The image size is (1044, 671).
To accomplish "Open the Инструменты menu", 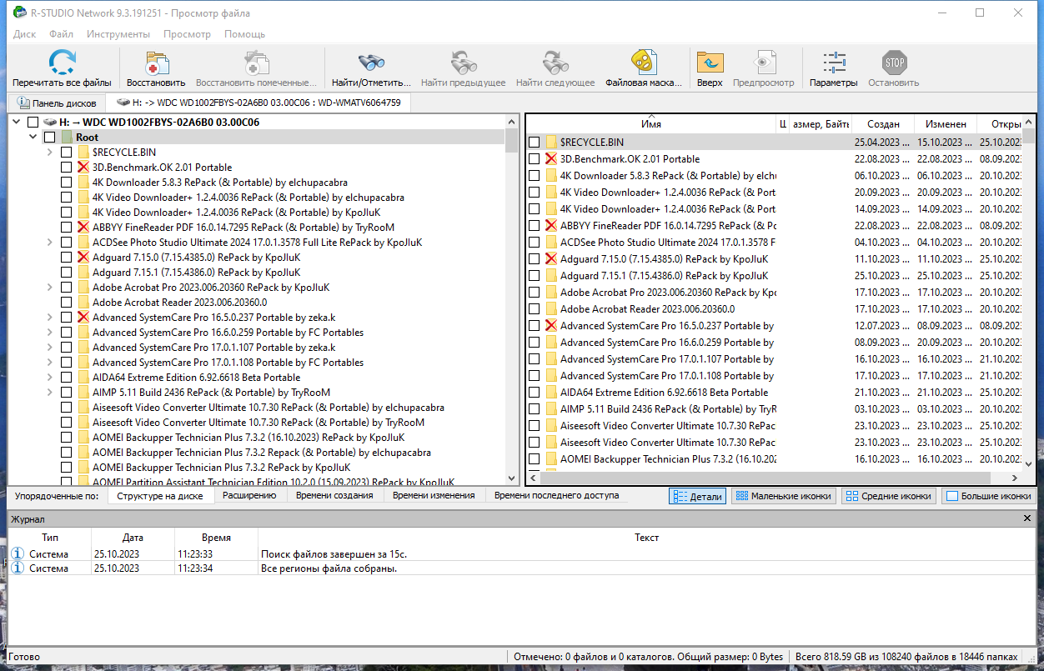I will click(x=118, y=34).
